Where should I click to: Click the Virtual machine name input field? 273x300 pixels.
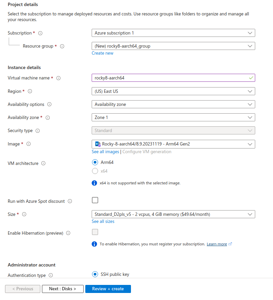[x=170, y=78]
